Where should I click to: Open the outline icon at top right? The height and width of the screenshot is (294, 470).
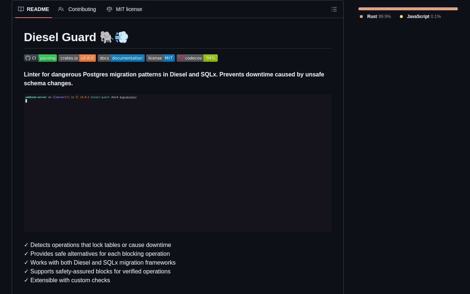pos(334,9)
